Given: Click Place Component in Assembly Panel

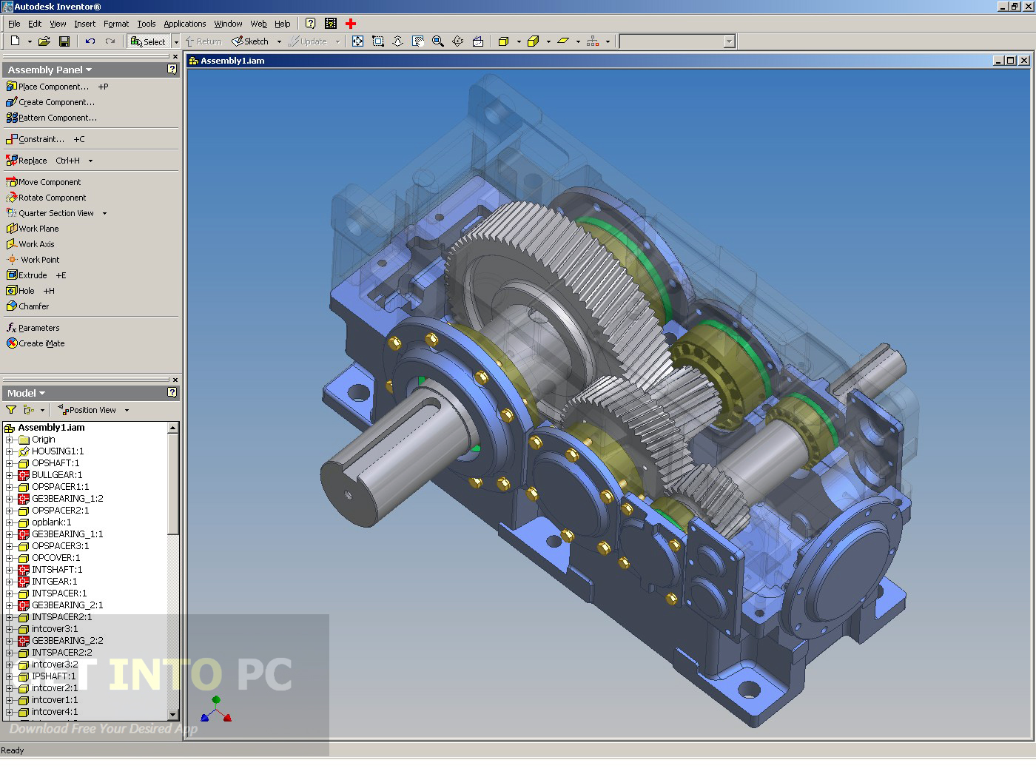Looking at the screenshot, I should tap(47, 87).
